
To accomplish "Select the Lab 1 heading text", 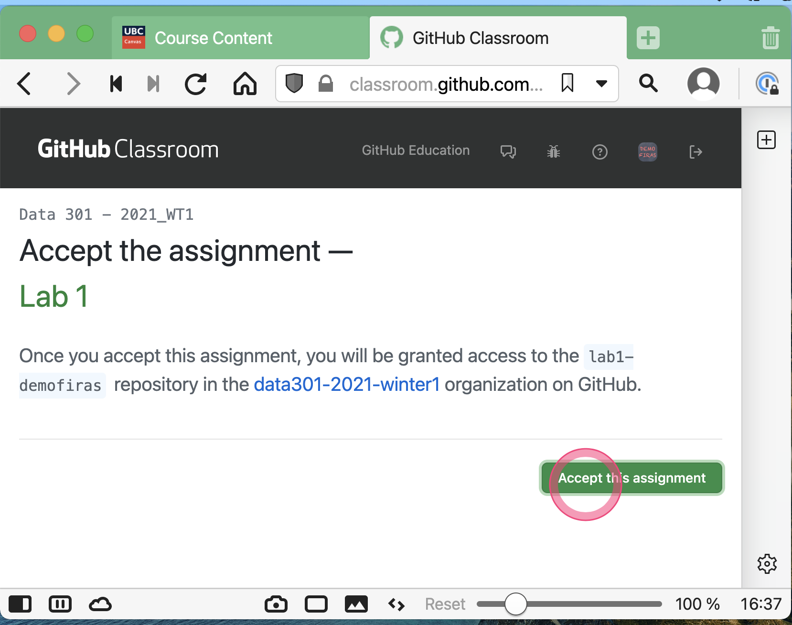I will 54,296.
